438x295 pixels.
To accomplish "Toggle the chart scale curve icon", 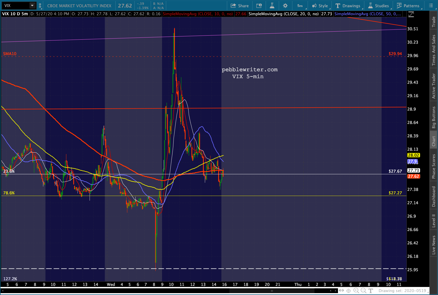I will click(x=411, y=14).
